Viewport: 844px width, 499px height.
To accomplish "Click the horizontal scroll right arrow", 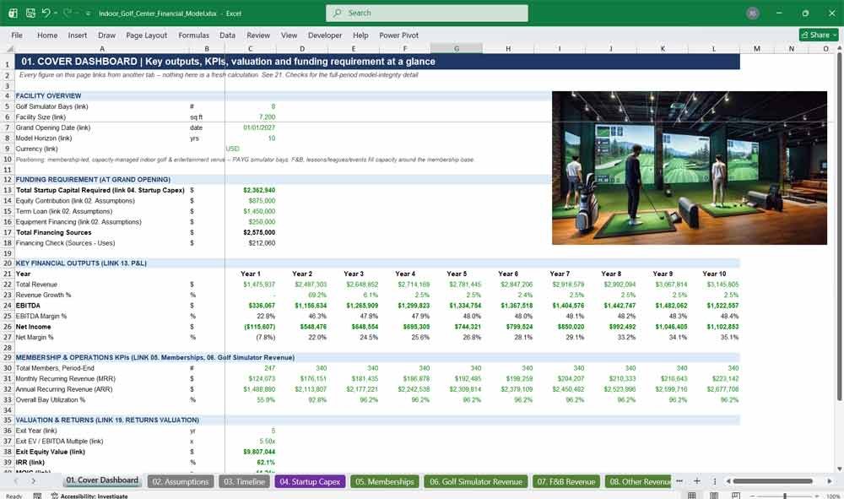I will 830,481.
